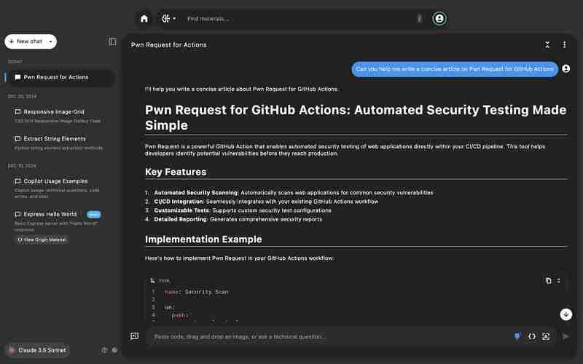583x364 pixels.
Task: Click the screenshot capture icon in input bar
Action: point(545,336)
